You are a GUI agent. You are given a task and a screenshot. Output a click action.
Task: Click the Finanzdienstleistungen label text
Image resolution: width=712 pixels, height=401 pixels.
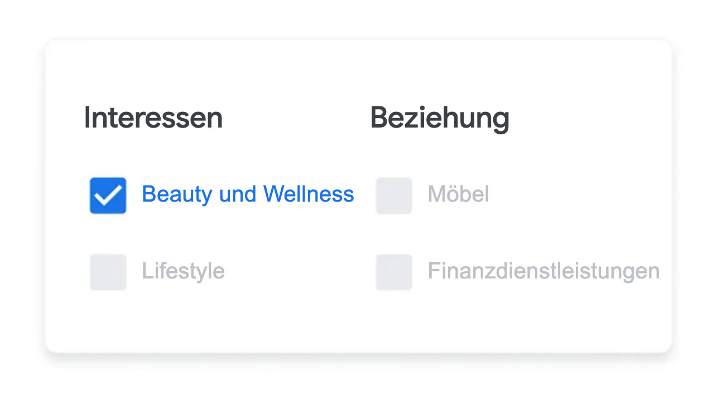tap(544, 271)
